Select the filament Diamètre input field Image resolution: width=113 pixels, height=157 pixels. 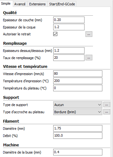(78, 128)
